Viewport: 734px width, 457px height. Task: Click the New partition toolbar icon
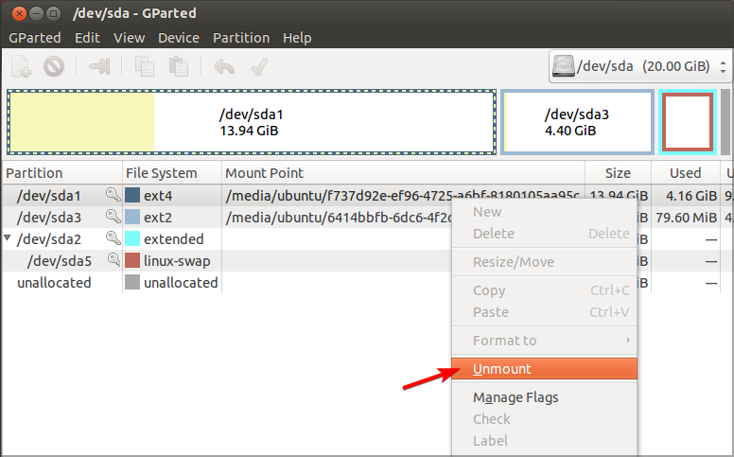[x=22, y=66]
